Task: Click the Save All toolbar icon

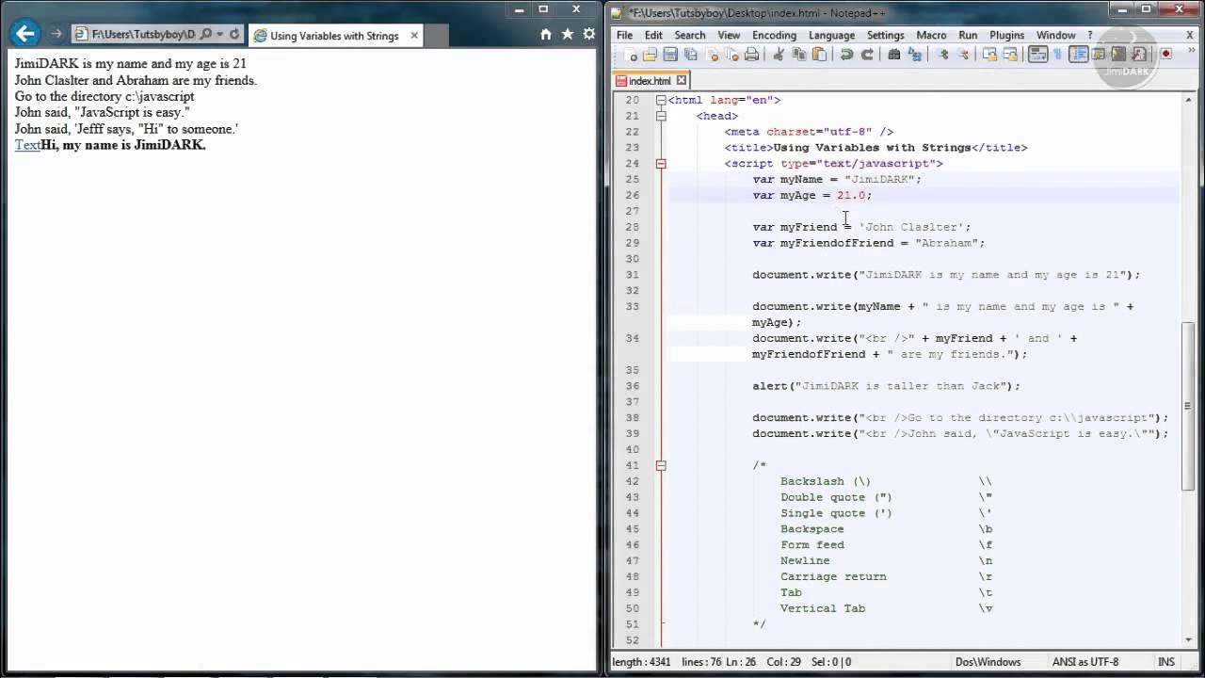Action: (691, 55)
